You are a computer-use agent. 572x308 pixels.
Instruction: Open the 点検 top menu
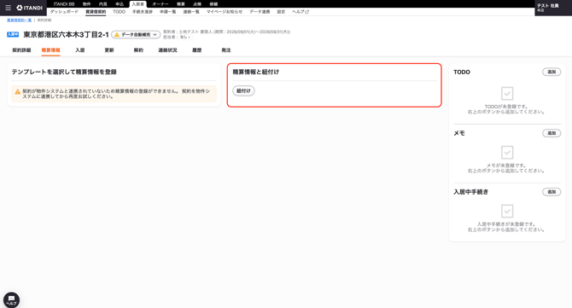(197, 4)
